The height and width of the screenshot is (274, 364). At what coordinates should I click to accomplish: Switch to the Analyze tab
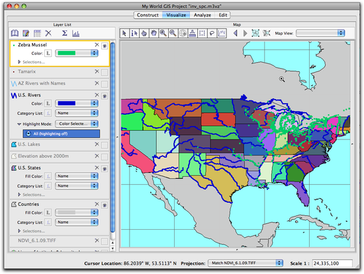pyautogui.click(x=203, y=15)
